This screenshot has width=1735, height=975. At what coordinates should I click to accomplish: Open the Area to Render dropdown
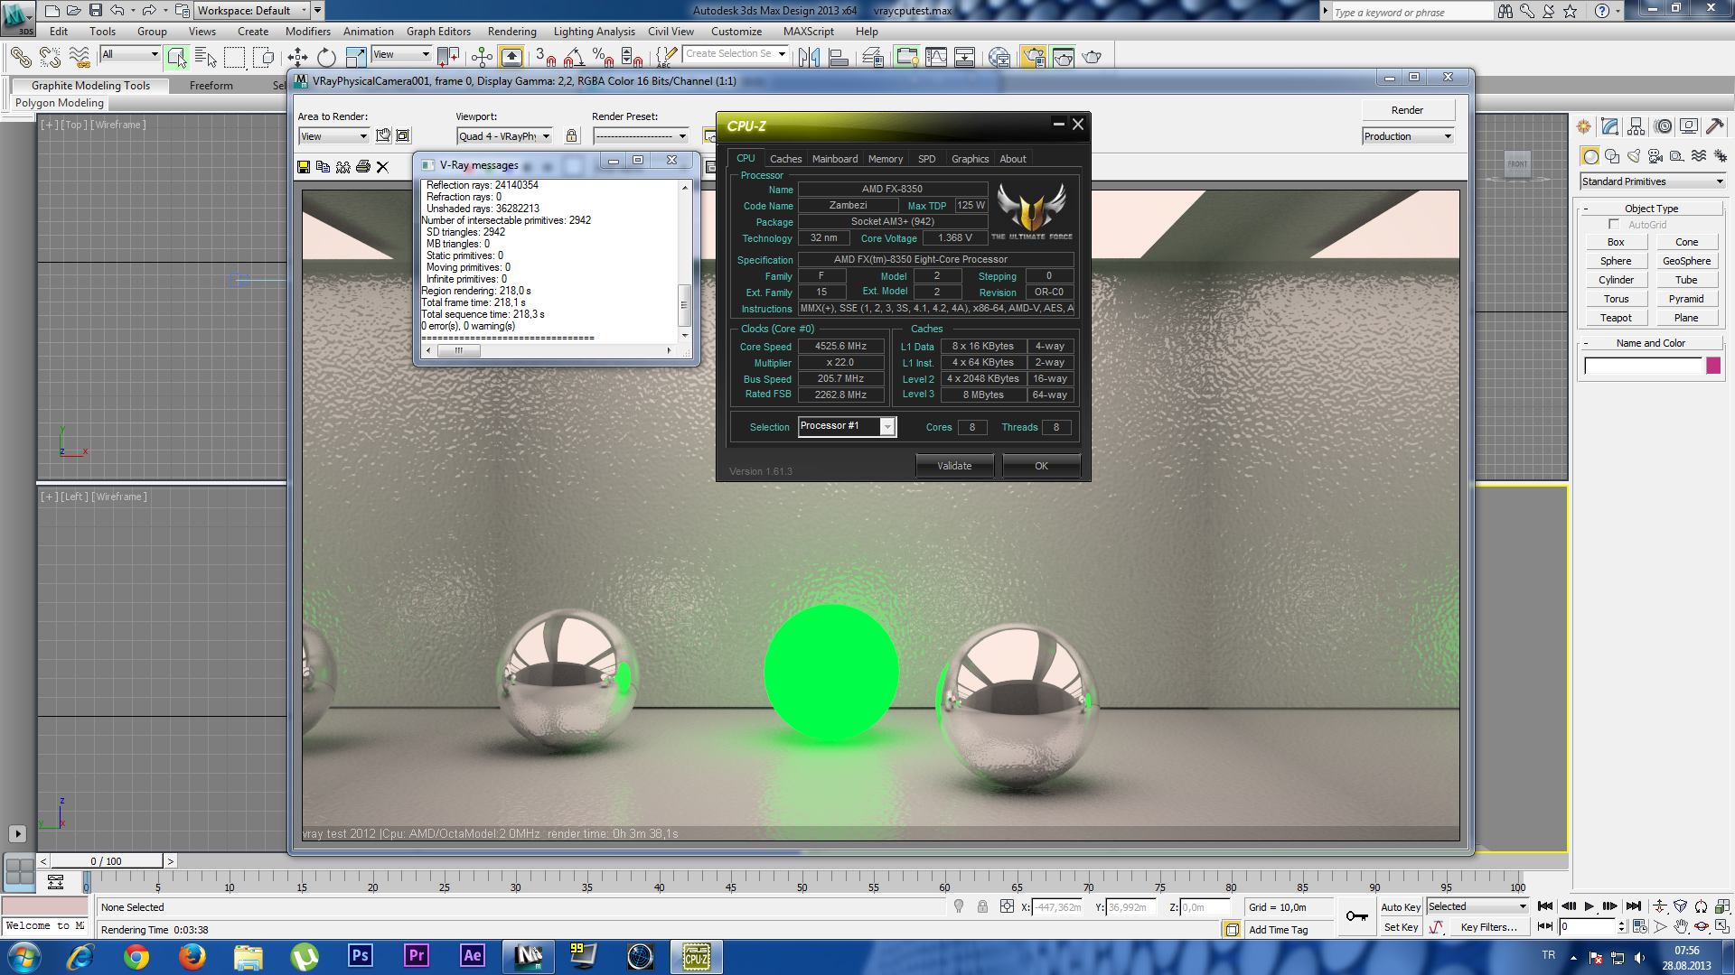coord(333,136)
